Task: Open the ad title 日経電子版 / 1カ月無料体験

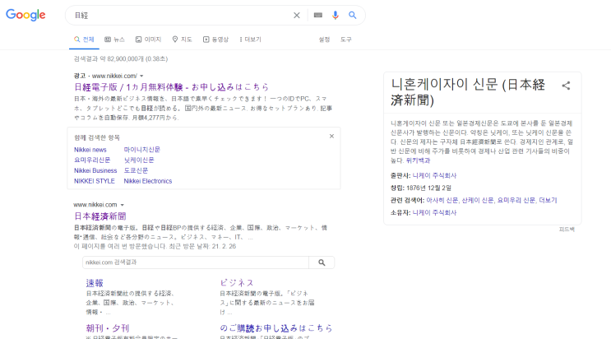Action: tap(171, 86)
